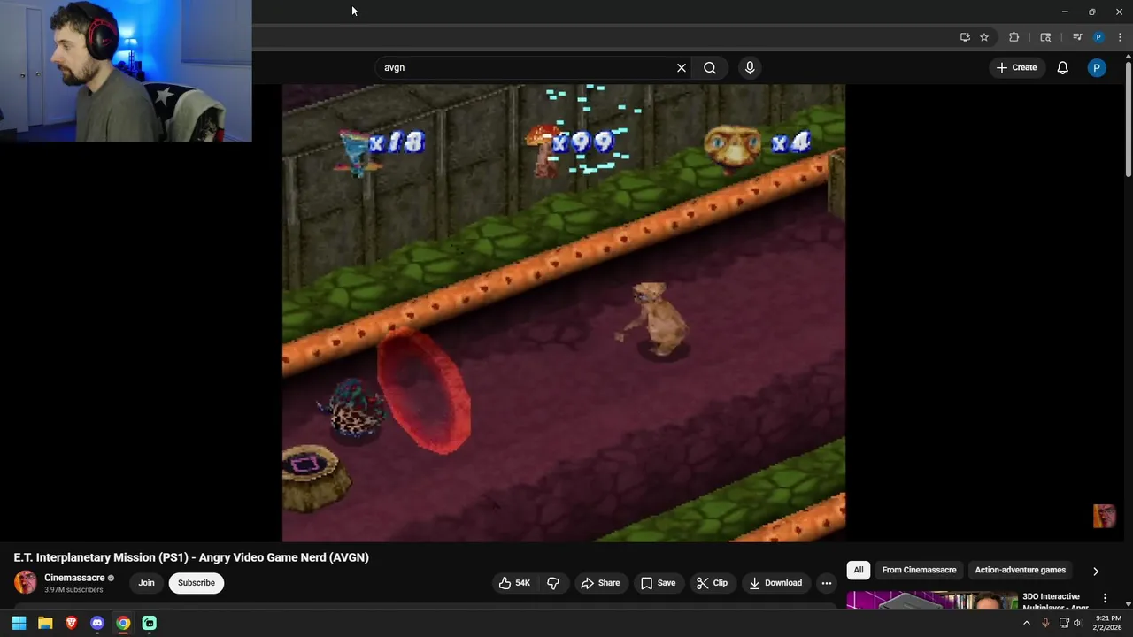Click the system tray microphone icon
The image size is (1133, 637).
point(1045,623)
